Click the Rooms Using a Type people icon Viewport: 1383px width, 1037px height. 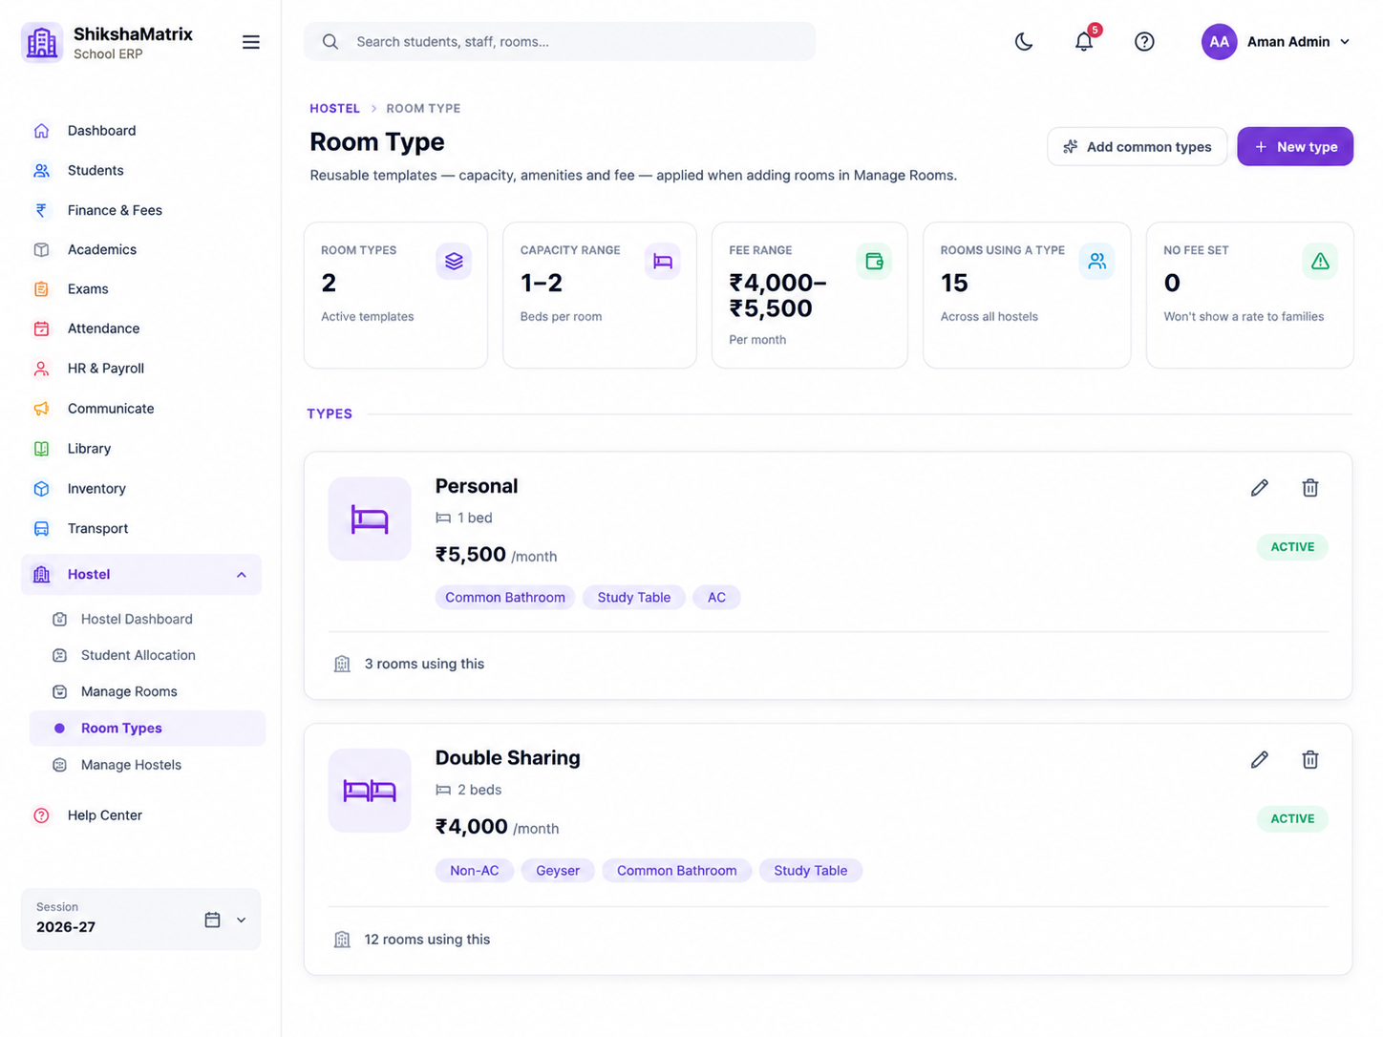[1096, 261]
